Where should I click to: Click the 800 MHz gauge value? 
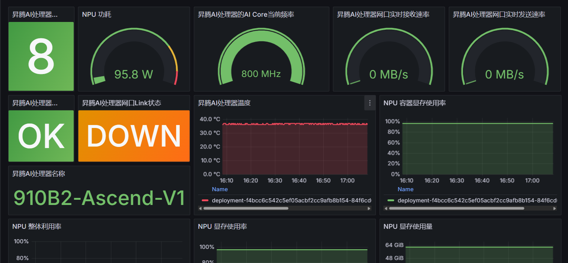(x=261, y=74)
